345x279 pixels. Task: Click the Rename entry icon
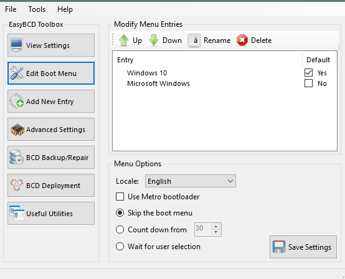point(194,40)
